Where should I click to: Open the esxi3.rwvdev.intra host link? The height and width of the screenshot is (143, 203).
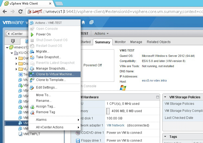154,81
